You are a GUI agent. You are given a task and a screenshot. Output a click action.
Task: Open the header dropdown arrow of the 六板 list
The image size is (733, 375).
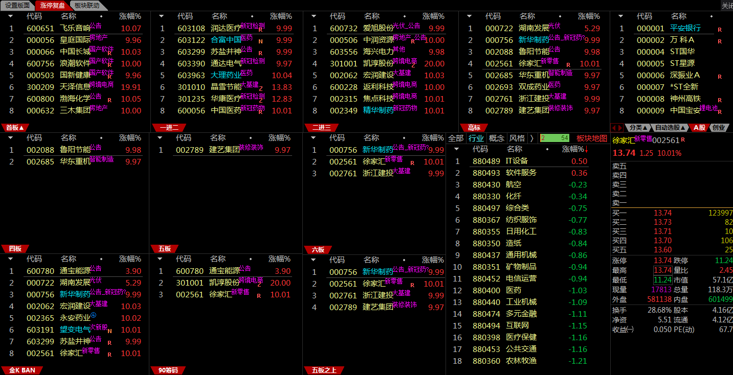314,138
